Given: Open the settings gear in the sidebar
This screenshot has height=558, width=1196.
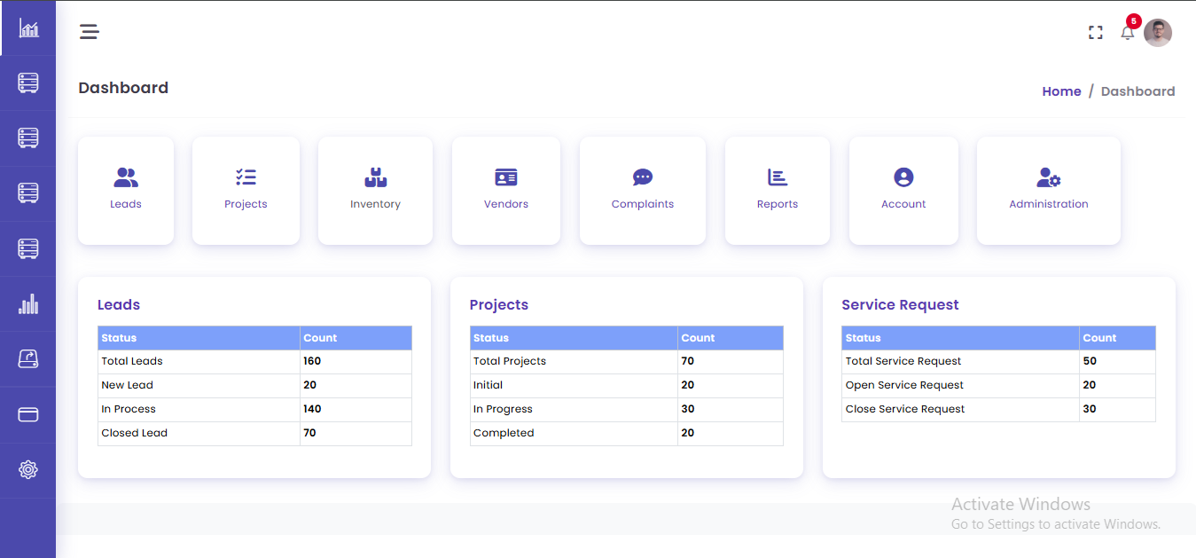Looking at the screenshot, I should [x=28, y=469].
